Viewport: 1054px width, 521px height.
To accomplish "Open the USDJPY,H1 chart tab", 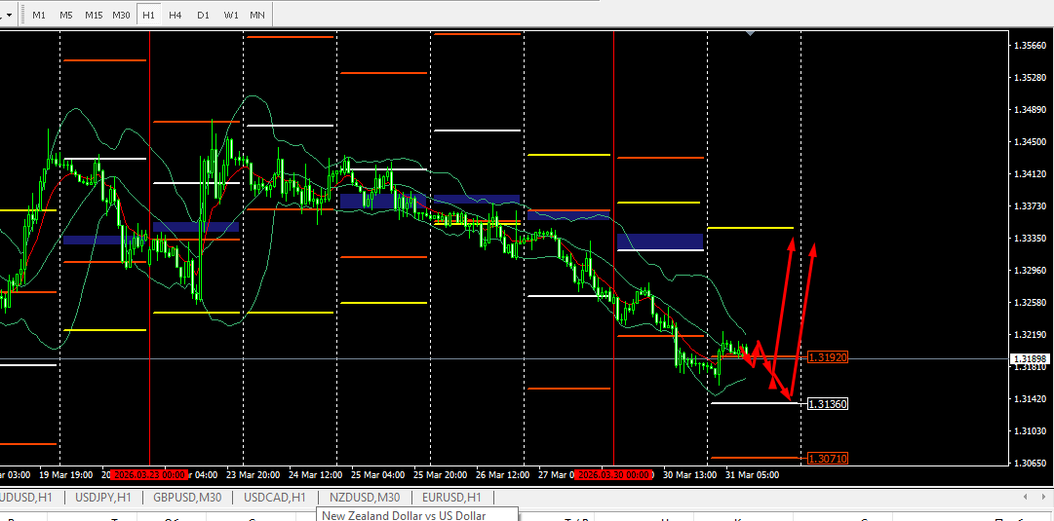I will coord(103,498).
